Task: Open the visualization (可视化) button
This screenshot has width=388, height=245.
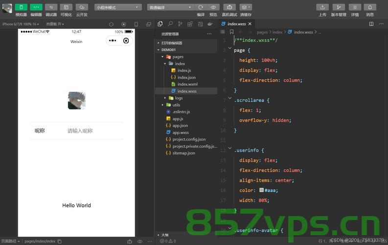Action: point(66,7)
